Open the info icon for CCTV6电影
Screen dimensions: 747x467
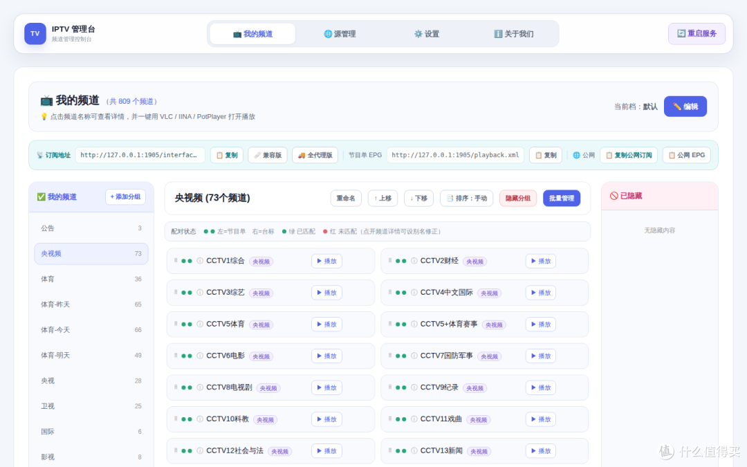coord(200,356)
